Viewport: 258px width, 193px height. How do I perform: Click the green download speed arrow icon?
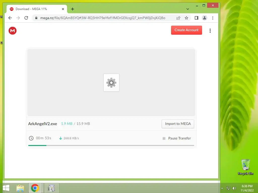pos(60,138)
